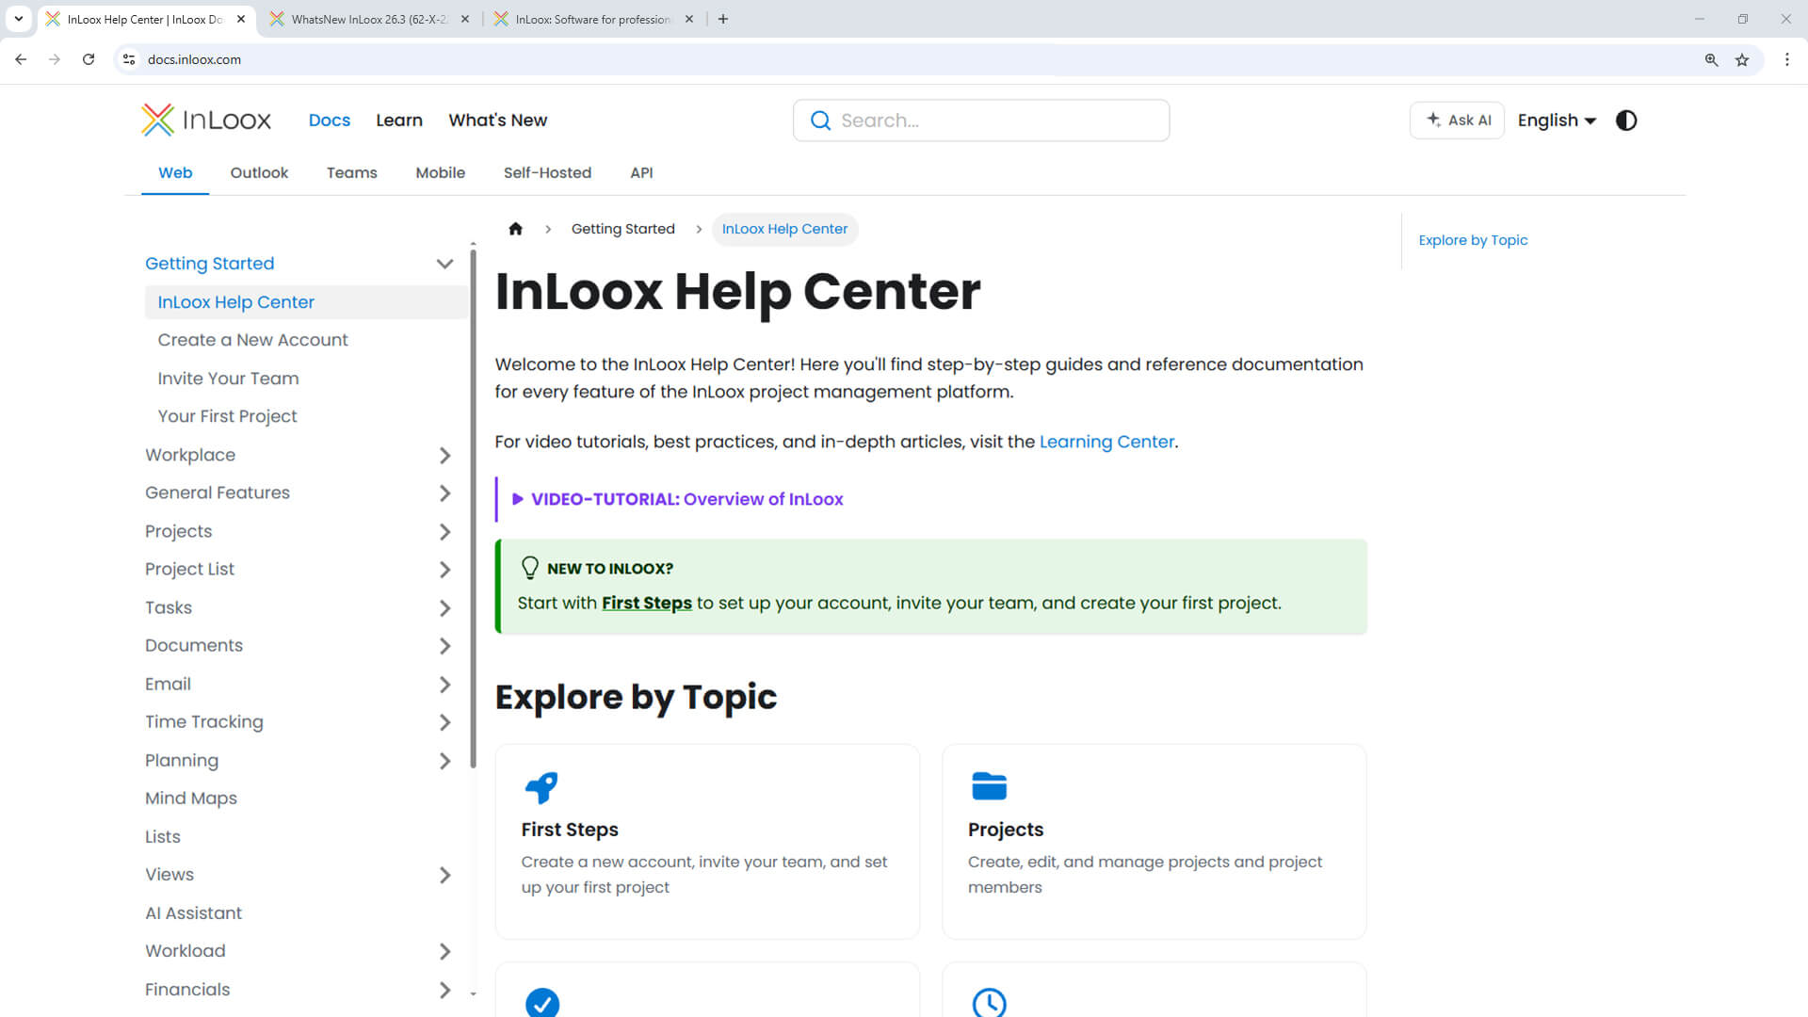Image resolution: width=1808 pixels, height=1017 pixels.
Task: Open a new browser tab
Action: (723, 19)
